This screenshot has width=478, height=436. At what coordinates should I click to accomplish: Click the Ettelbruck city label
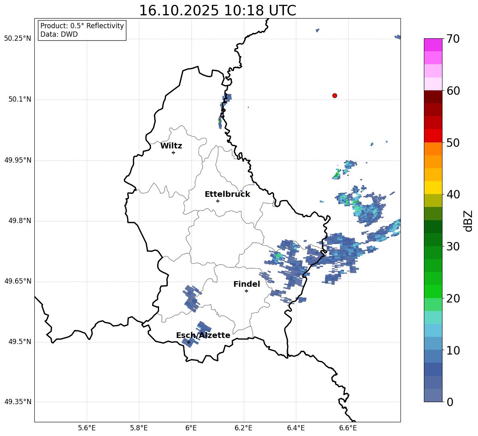[x=227, y=194]
